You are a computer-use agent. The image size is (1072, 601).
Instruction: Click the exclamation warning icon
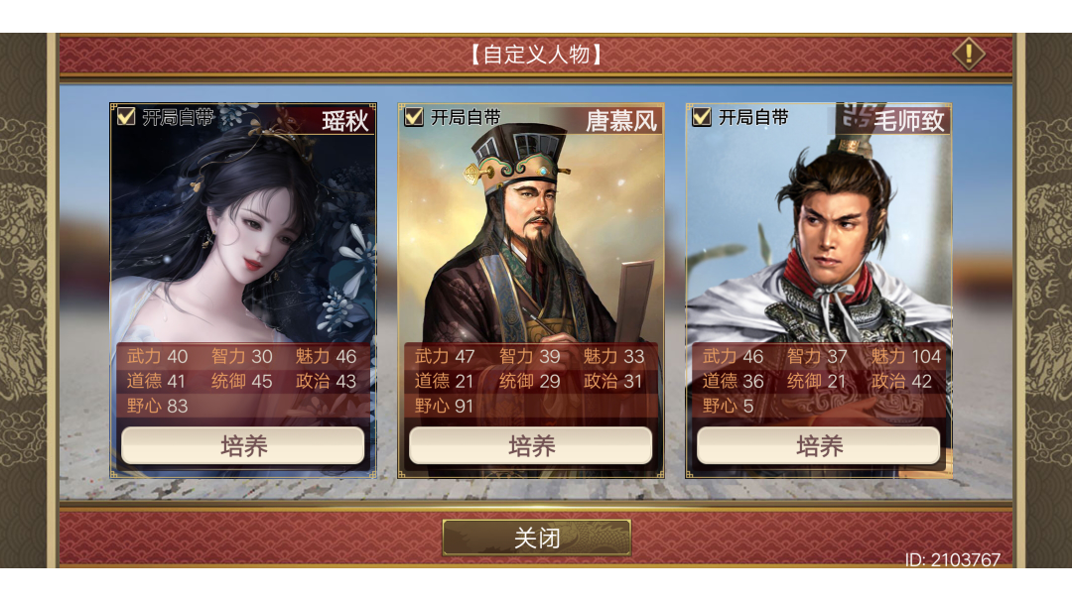(969, 54)
